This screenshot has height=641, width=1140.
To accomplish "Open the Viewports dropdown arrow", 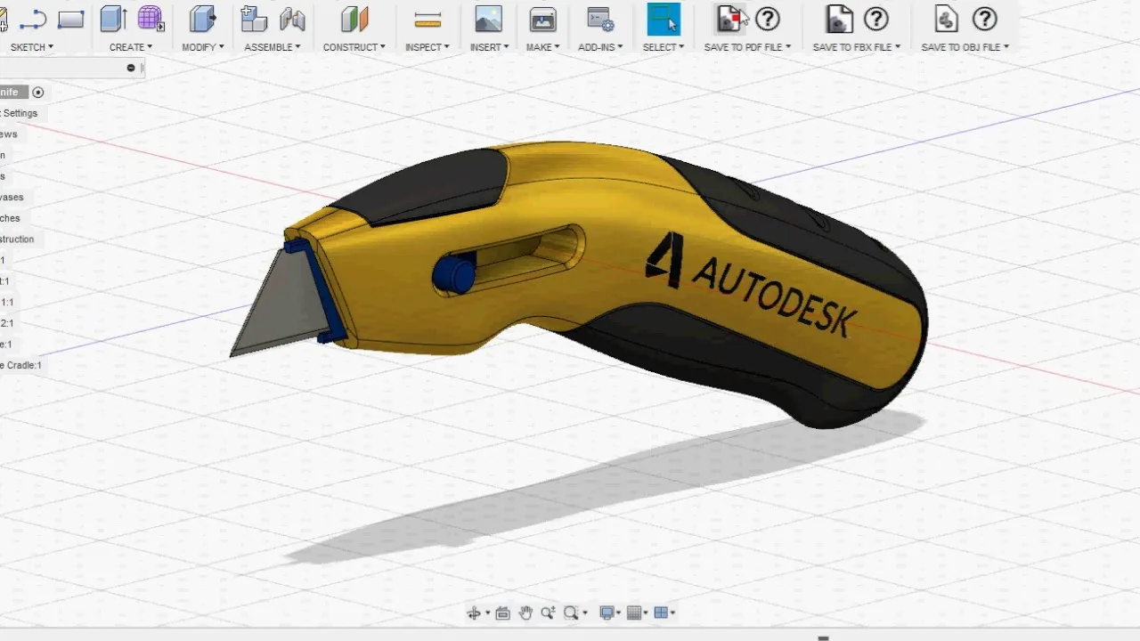I will click(x=673, y=613).
